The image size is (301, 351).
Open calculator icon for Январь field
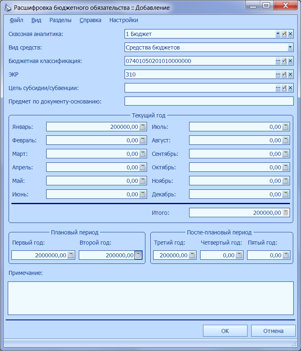(143, 127)
